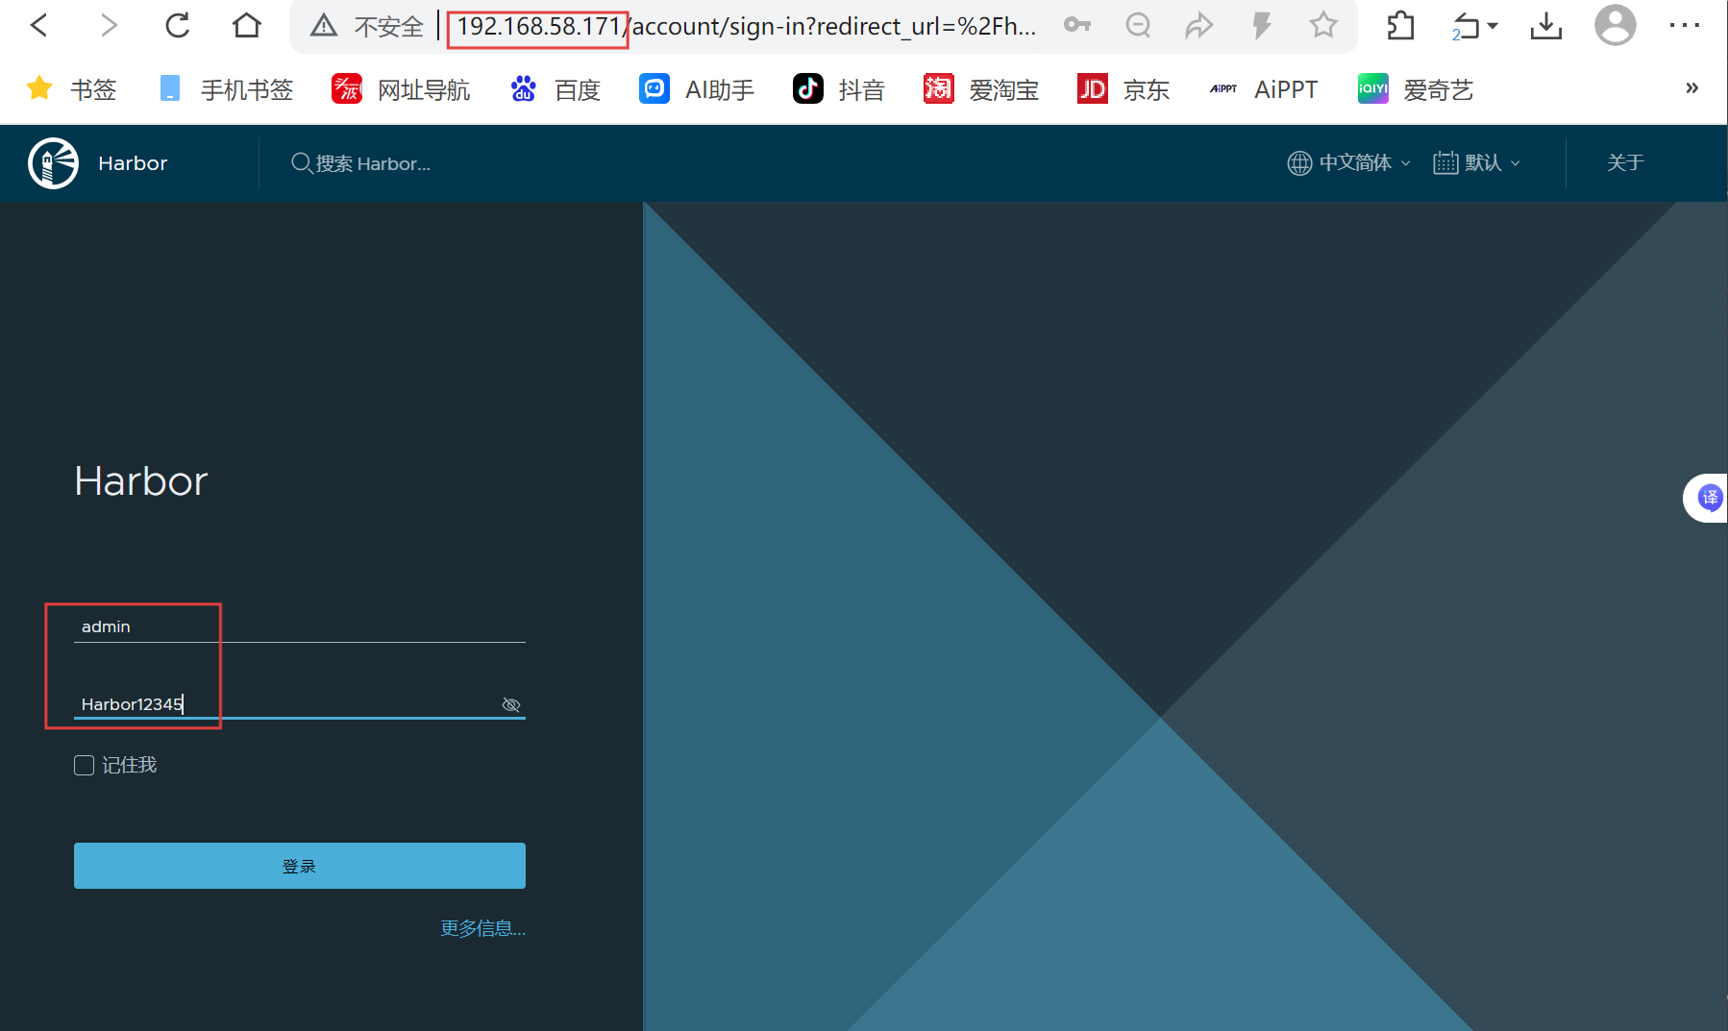This screenshot has height=1031, width=1728.
Task: Open the AI助手 bookmark
Action: click(697, 89)
